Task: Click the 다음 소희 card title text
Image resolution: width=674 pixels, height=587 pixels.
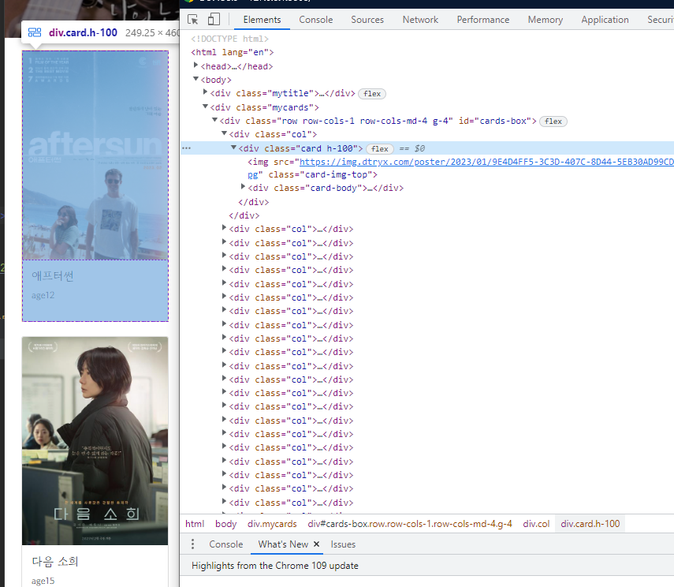Action: pyautogui.click(x=55, y=562)
